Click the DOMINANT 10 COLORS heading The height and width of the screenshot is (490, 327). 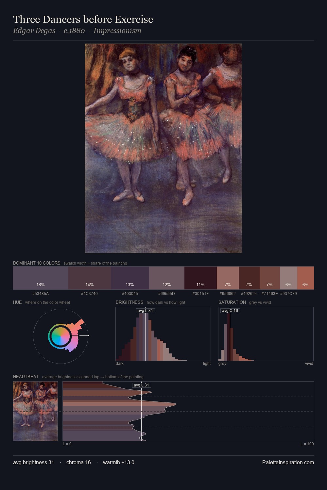point(37,263)
